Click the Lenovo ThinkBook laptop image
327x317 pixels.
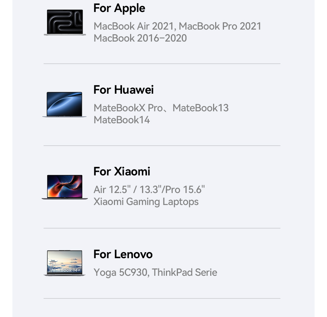pos(65,263)
